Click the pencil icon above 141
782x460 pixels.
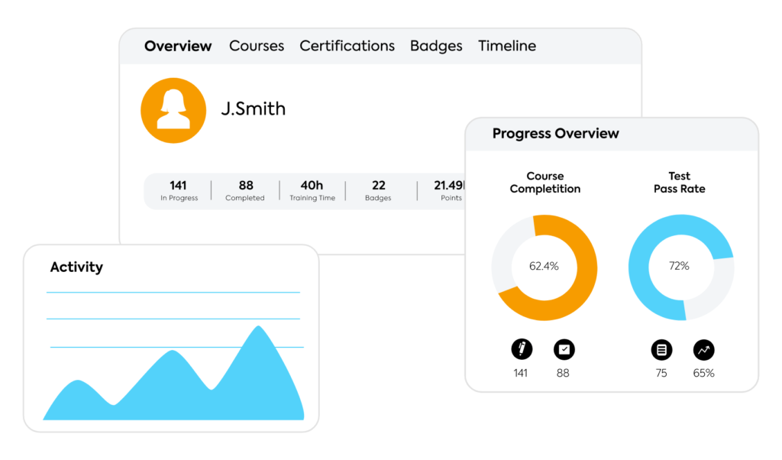point(522,349)
